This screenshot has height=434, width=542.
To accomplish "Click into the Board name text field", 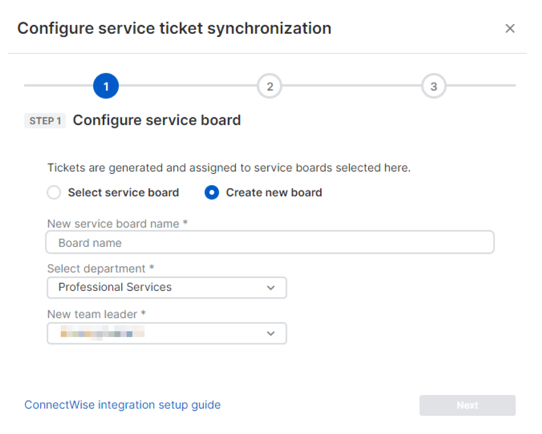I will pos(270,242).
